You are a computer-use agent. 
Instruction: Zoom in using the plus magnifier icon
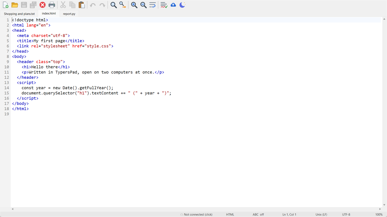click(134, 5)
